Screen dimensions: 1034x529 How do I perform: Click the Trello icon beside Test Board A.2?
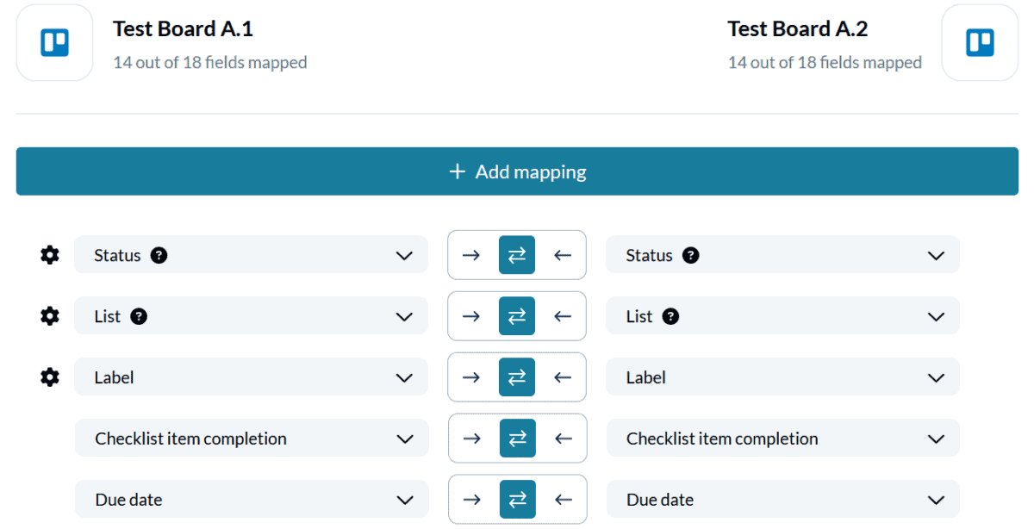(980, 41)
